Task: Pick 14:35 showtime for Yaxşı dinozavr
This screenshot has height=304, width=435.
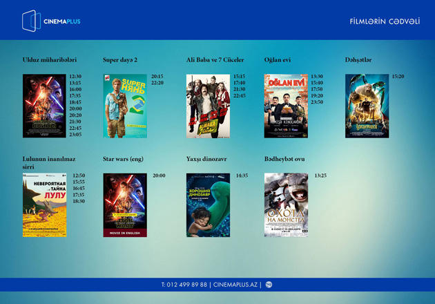Action: coord(242,175)
